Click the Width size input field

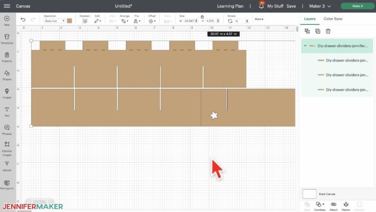pyautogui.click(x=189, y=21)
